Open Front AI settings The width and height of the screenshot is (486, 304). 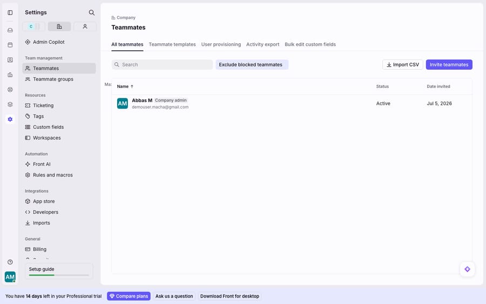[59, 164]
